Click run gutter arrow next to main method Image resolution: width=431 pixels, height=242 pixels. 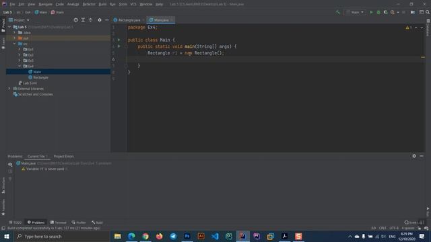click(119, 46)
